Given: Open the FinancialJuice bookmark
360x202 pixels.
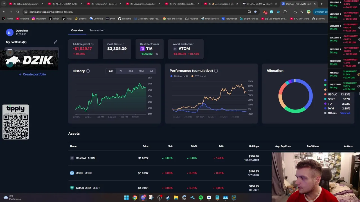Looking at the screenshot, I should click(210, 19).
